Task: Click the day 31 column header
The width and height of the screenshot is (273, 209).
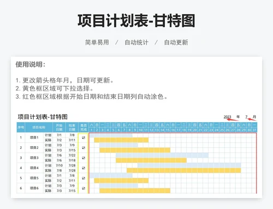Action: (254, 130)
